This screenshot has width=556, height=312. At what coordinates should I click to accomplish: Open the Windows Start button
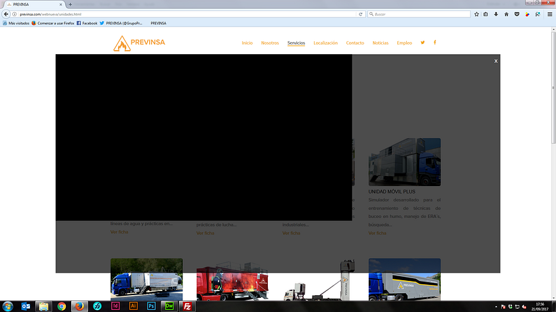pos(8,307)
